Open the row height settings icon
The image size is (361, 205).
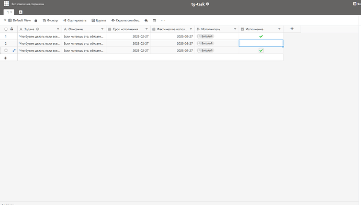[x=154, y=20]
